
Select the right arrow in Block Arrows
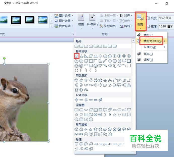[76, 80]
